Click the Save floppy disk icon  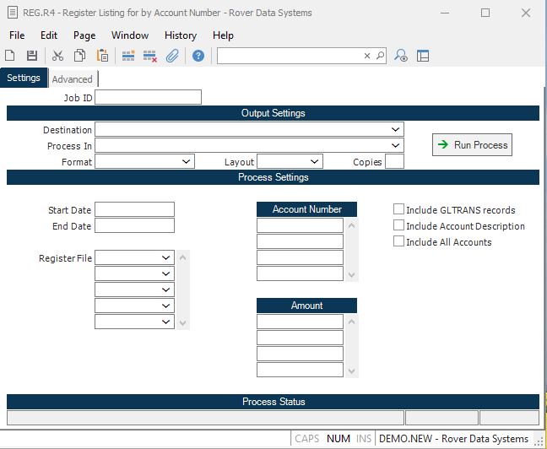tap(32, 56)
